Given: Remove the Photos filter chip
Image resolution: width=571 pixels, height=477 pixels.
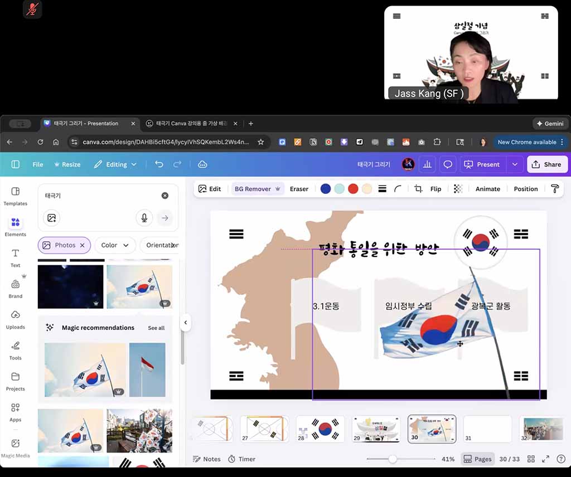Looking at the screenshot, I should pyautogui.click(x=82, y=245).
